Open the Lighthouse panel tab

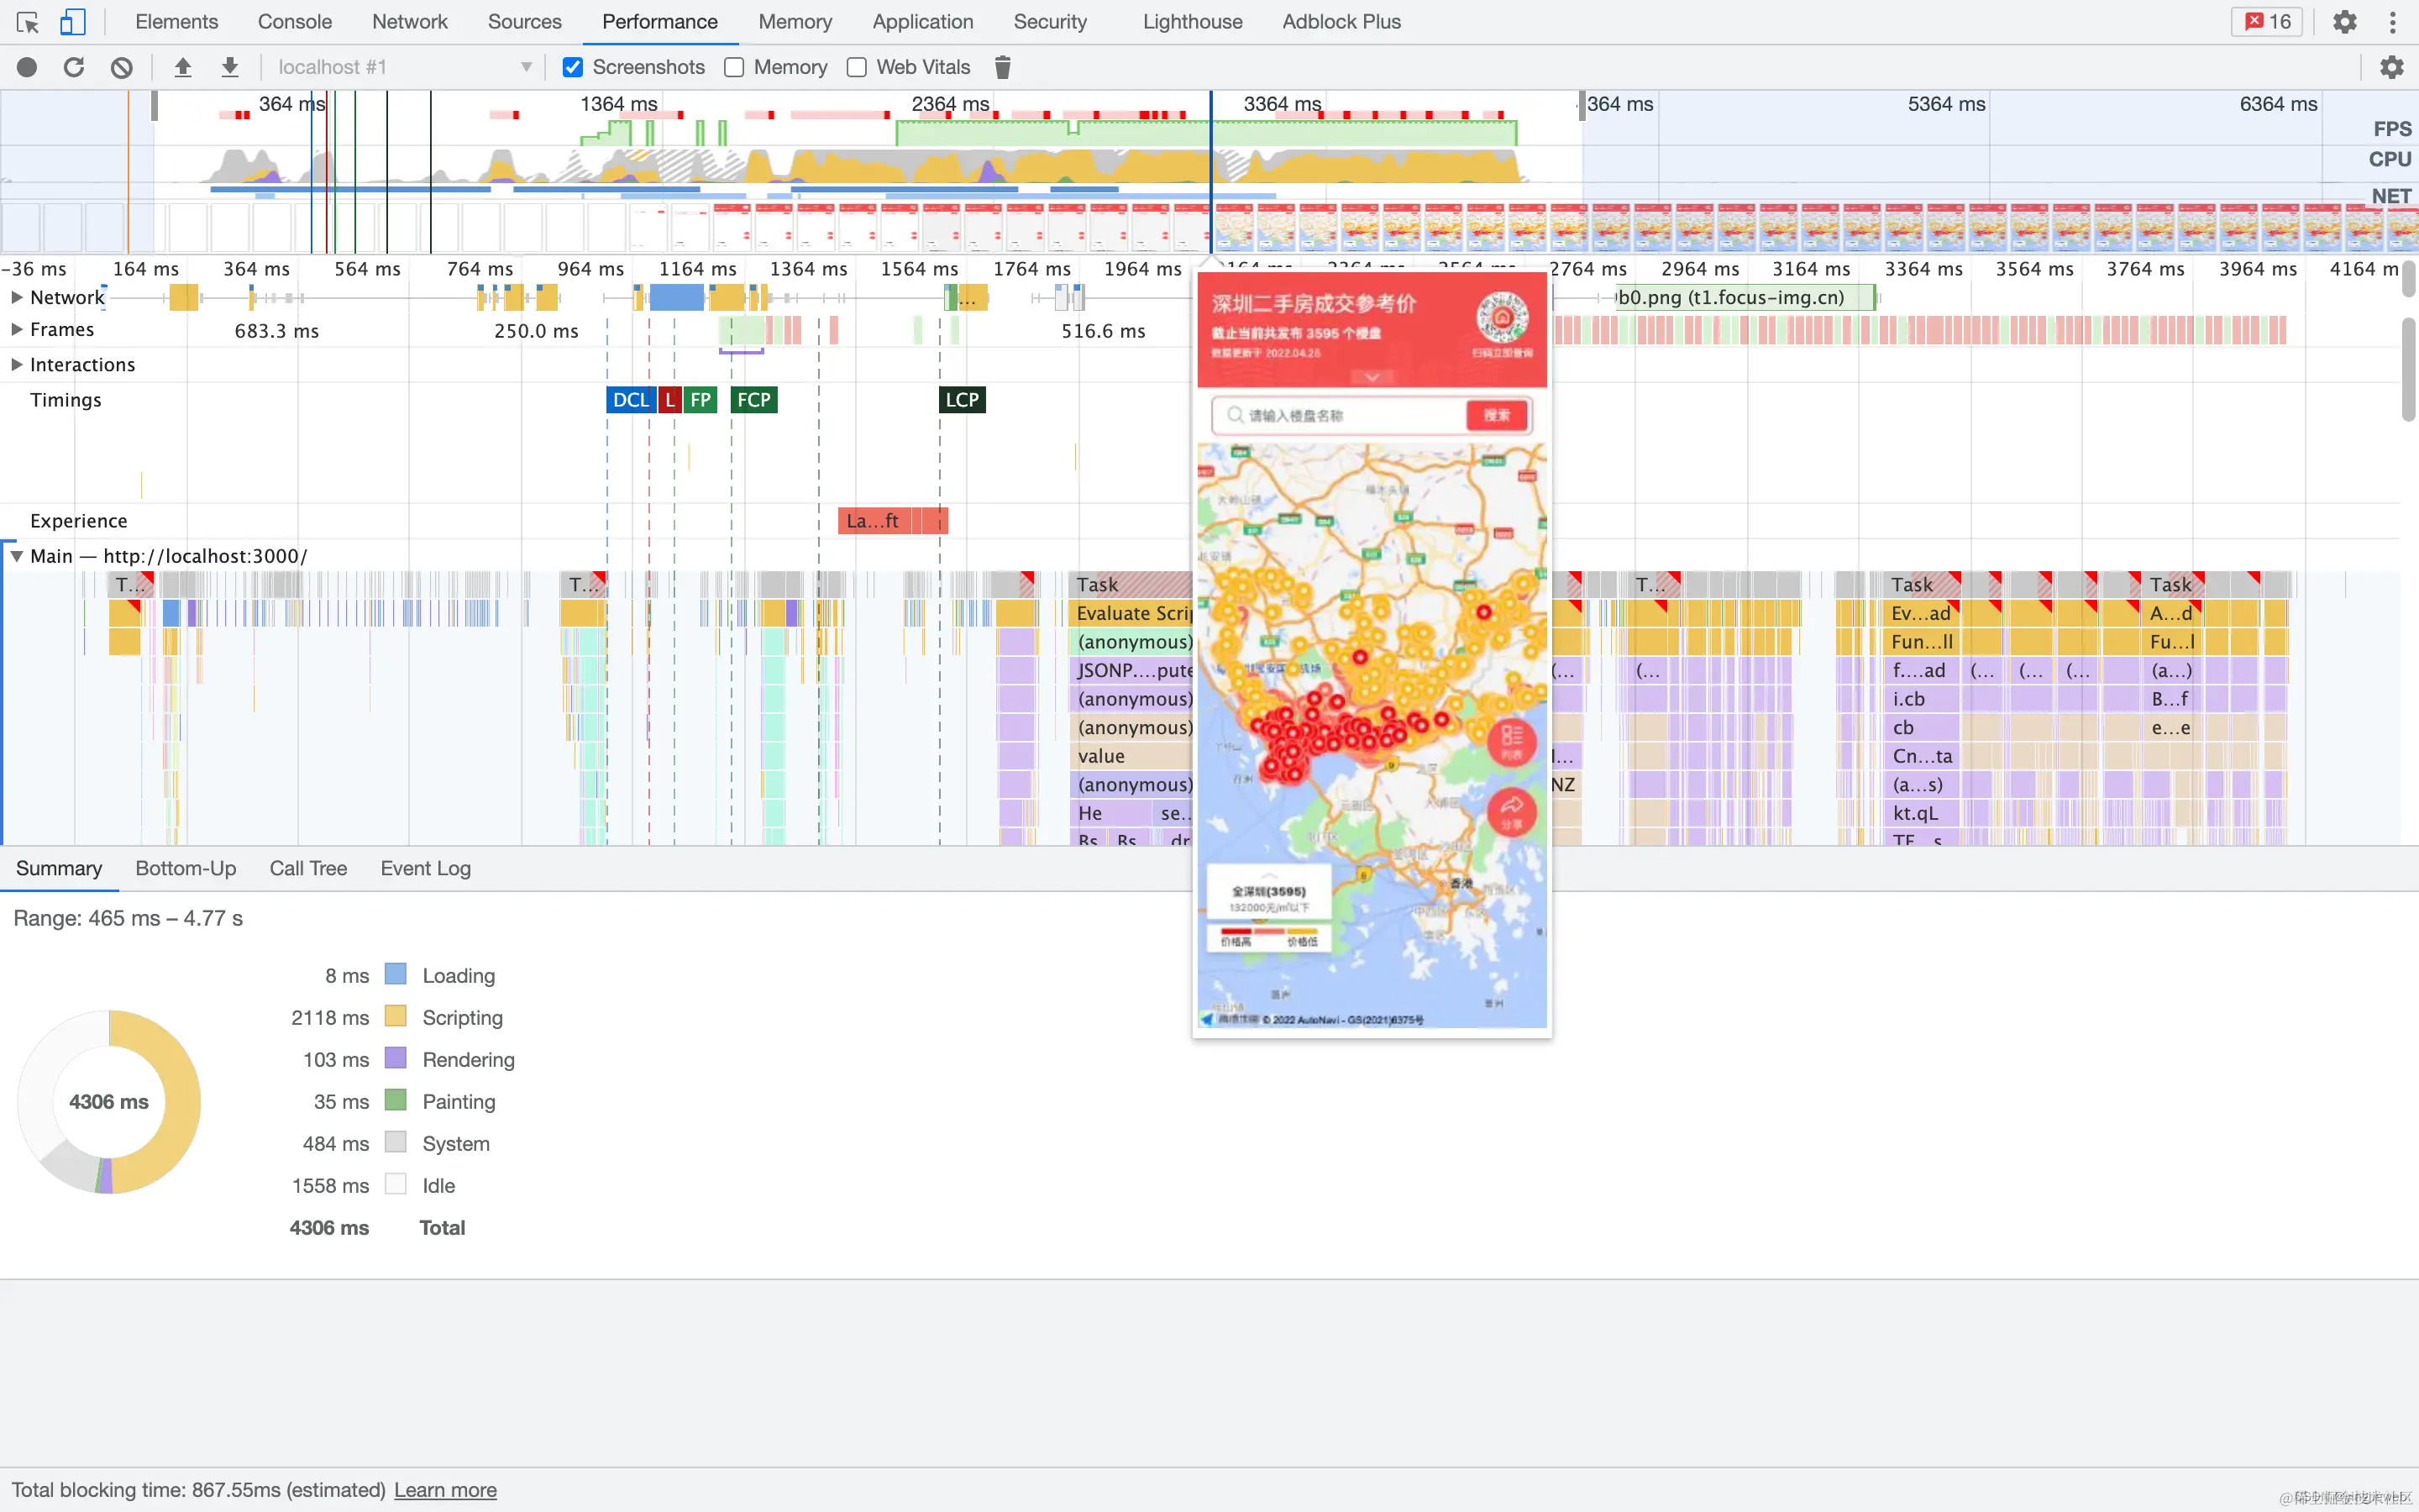(1192, 22)
